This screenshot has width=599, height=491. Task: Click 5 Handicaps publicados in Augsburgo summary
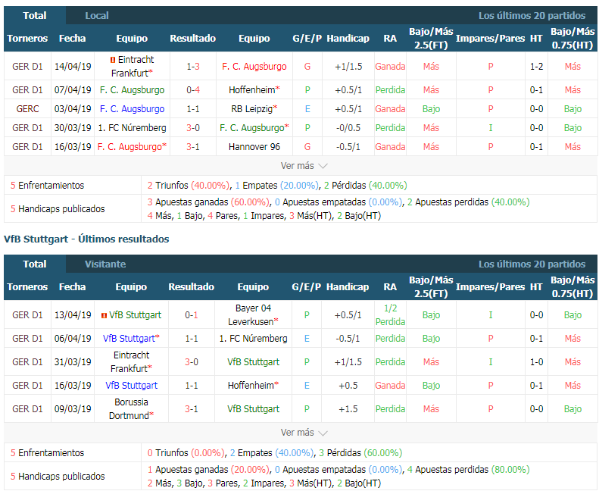pyautogui.click(x=58, y=208)
